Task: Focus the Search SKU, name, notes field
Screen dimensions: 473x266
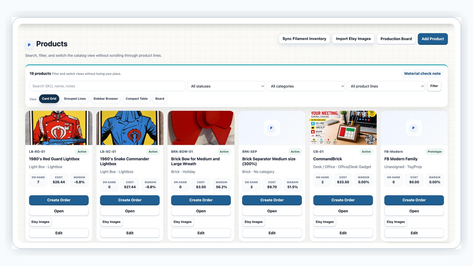Action: click(107, 86)
